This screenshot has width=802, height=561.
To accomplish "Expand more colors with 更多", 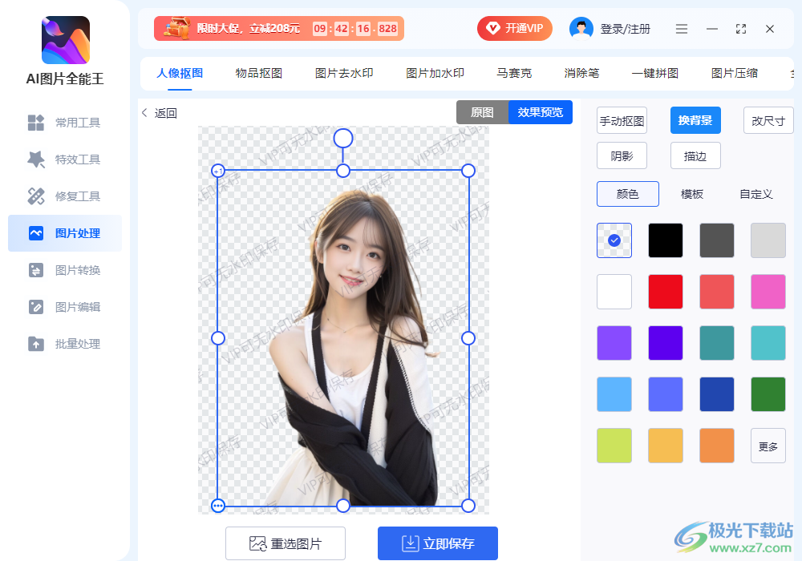I will coord(768,445).
